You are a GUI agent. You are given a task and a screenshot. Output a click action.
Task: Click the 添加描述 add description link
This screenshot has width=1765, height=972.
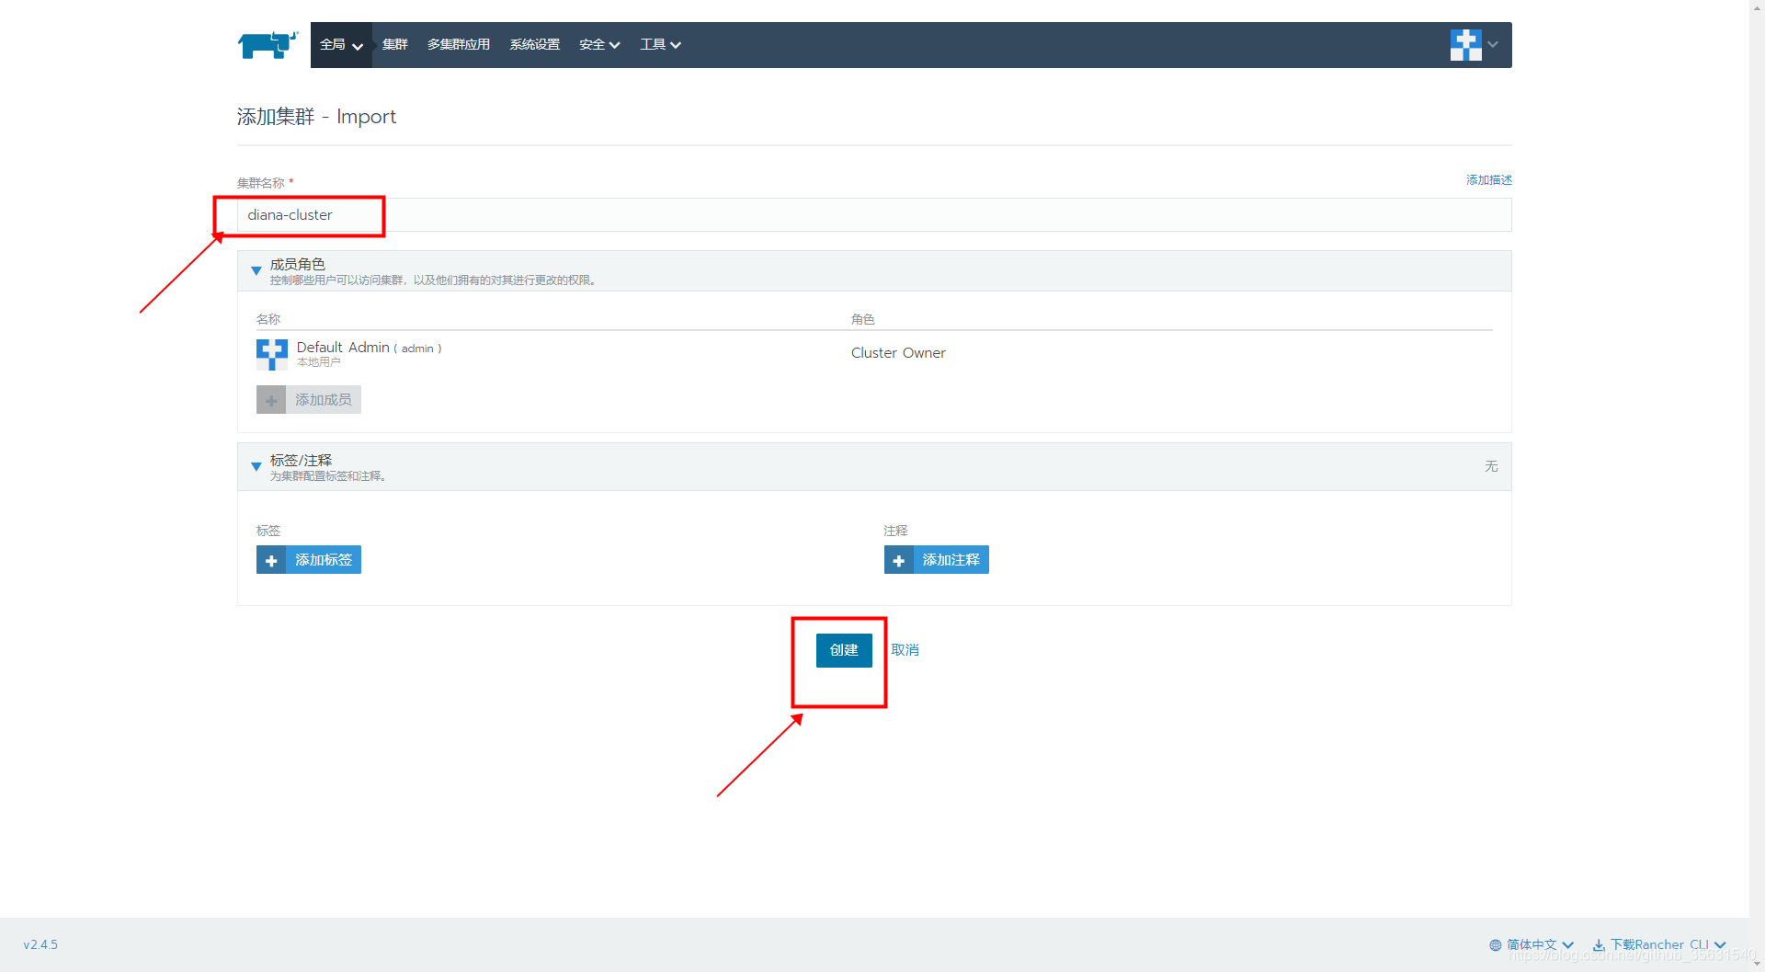[1488, 180]
